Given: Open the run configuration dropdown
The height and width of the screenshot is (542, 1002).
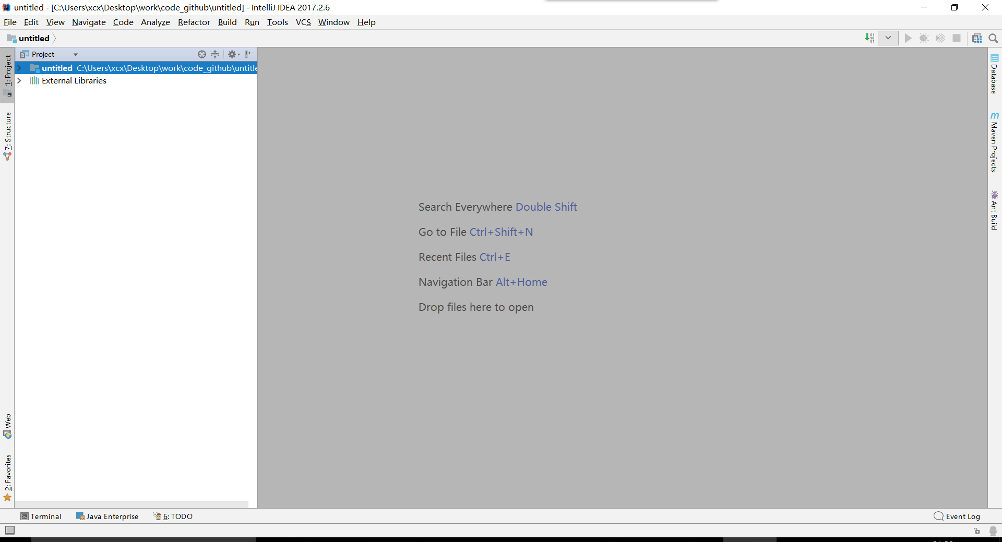Looking at the screenshot, I should [888, 38].
